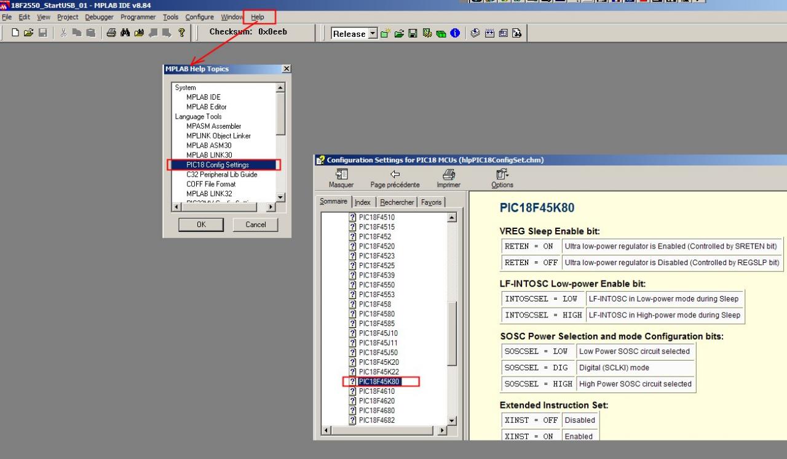Switch to the Favoris tab
Image resolution: width=787 pixels, height=459 pixels.
[x=431, y=202]
